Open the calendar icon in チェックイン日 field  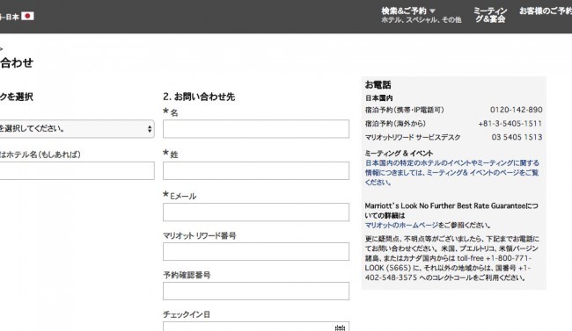[x=340, y=327]
